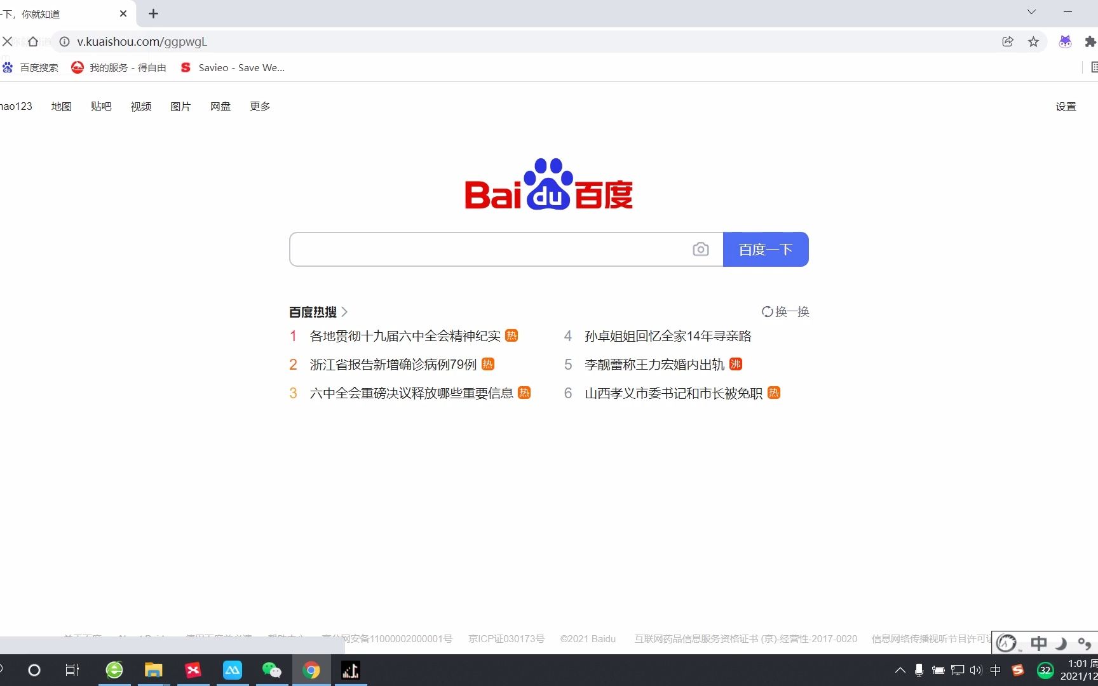View site information icon beside the URL

pos(64,41)
